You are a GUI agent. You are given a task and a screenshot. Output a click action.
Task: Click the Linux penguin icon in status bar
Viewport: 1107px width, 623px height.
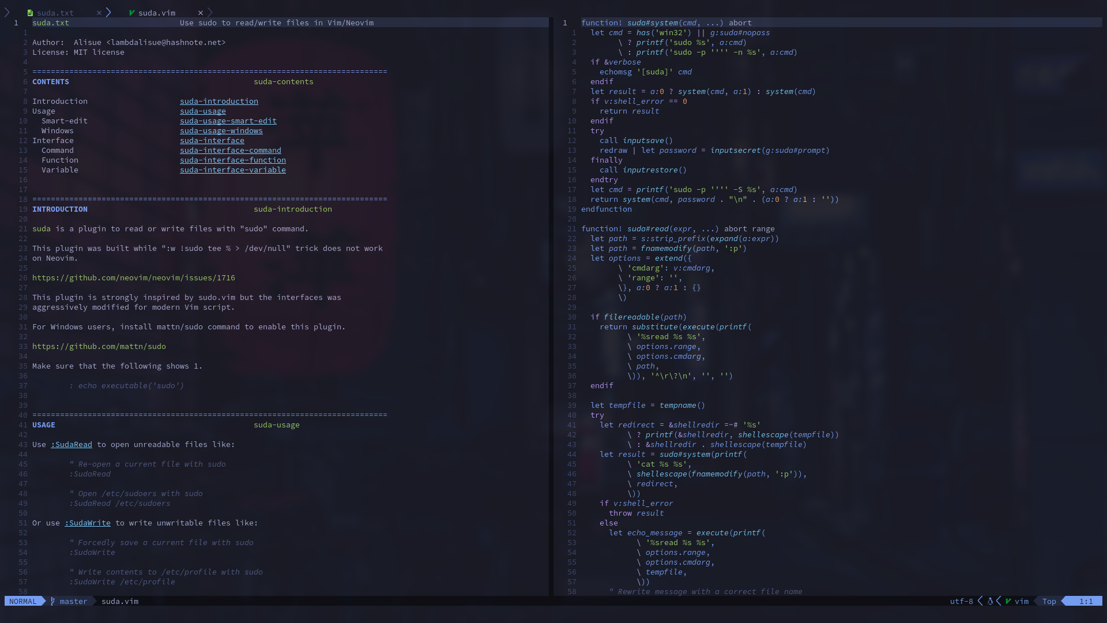click(x=990, y=601)
